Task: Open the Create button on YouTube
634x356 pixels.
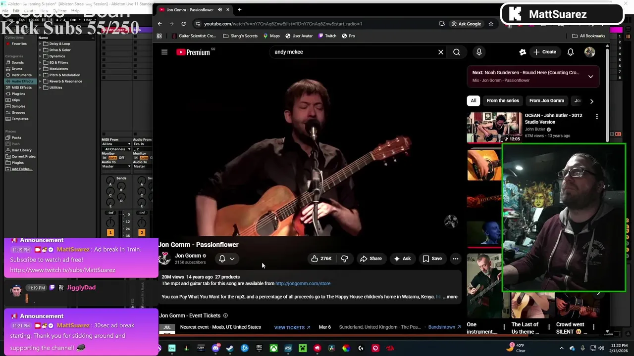Action: point(545,52)
